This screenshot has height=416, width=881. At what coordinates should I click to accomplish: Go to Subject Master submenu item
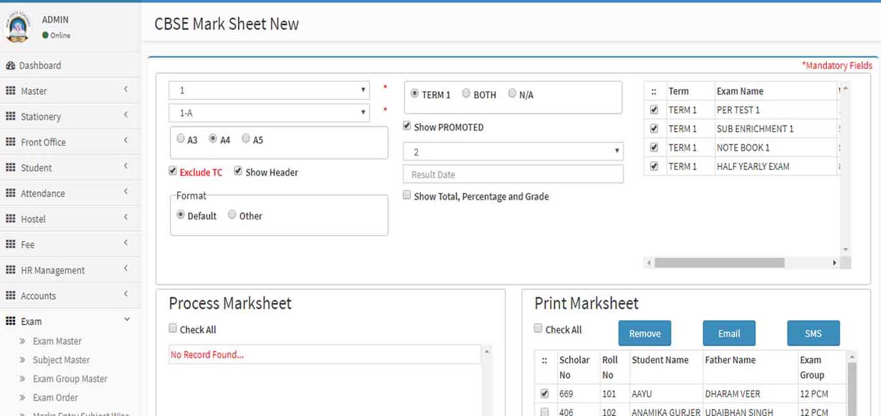click(x=61, y=360)
